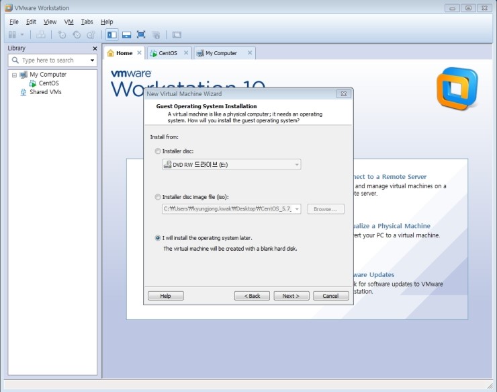Collapse the My Computer tree node
497x392 pixels.
click(x=14, y=75)
